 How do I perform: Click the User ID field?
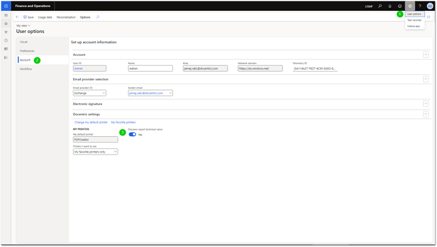89,68
